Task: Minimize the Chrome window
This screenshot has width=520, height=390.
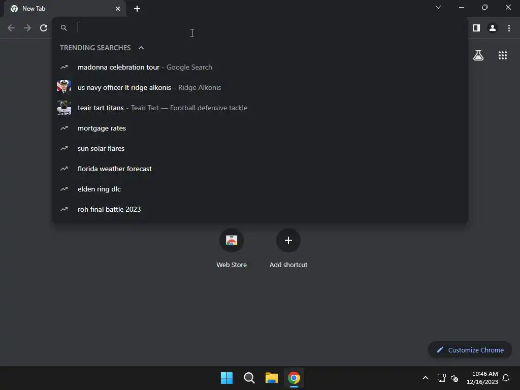Action: (461, 7)
